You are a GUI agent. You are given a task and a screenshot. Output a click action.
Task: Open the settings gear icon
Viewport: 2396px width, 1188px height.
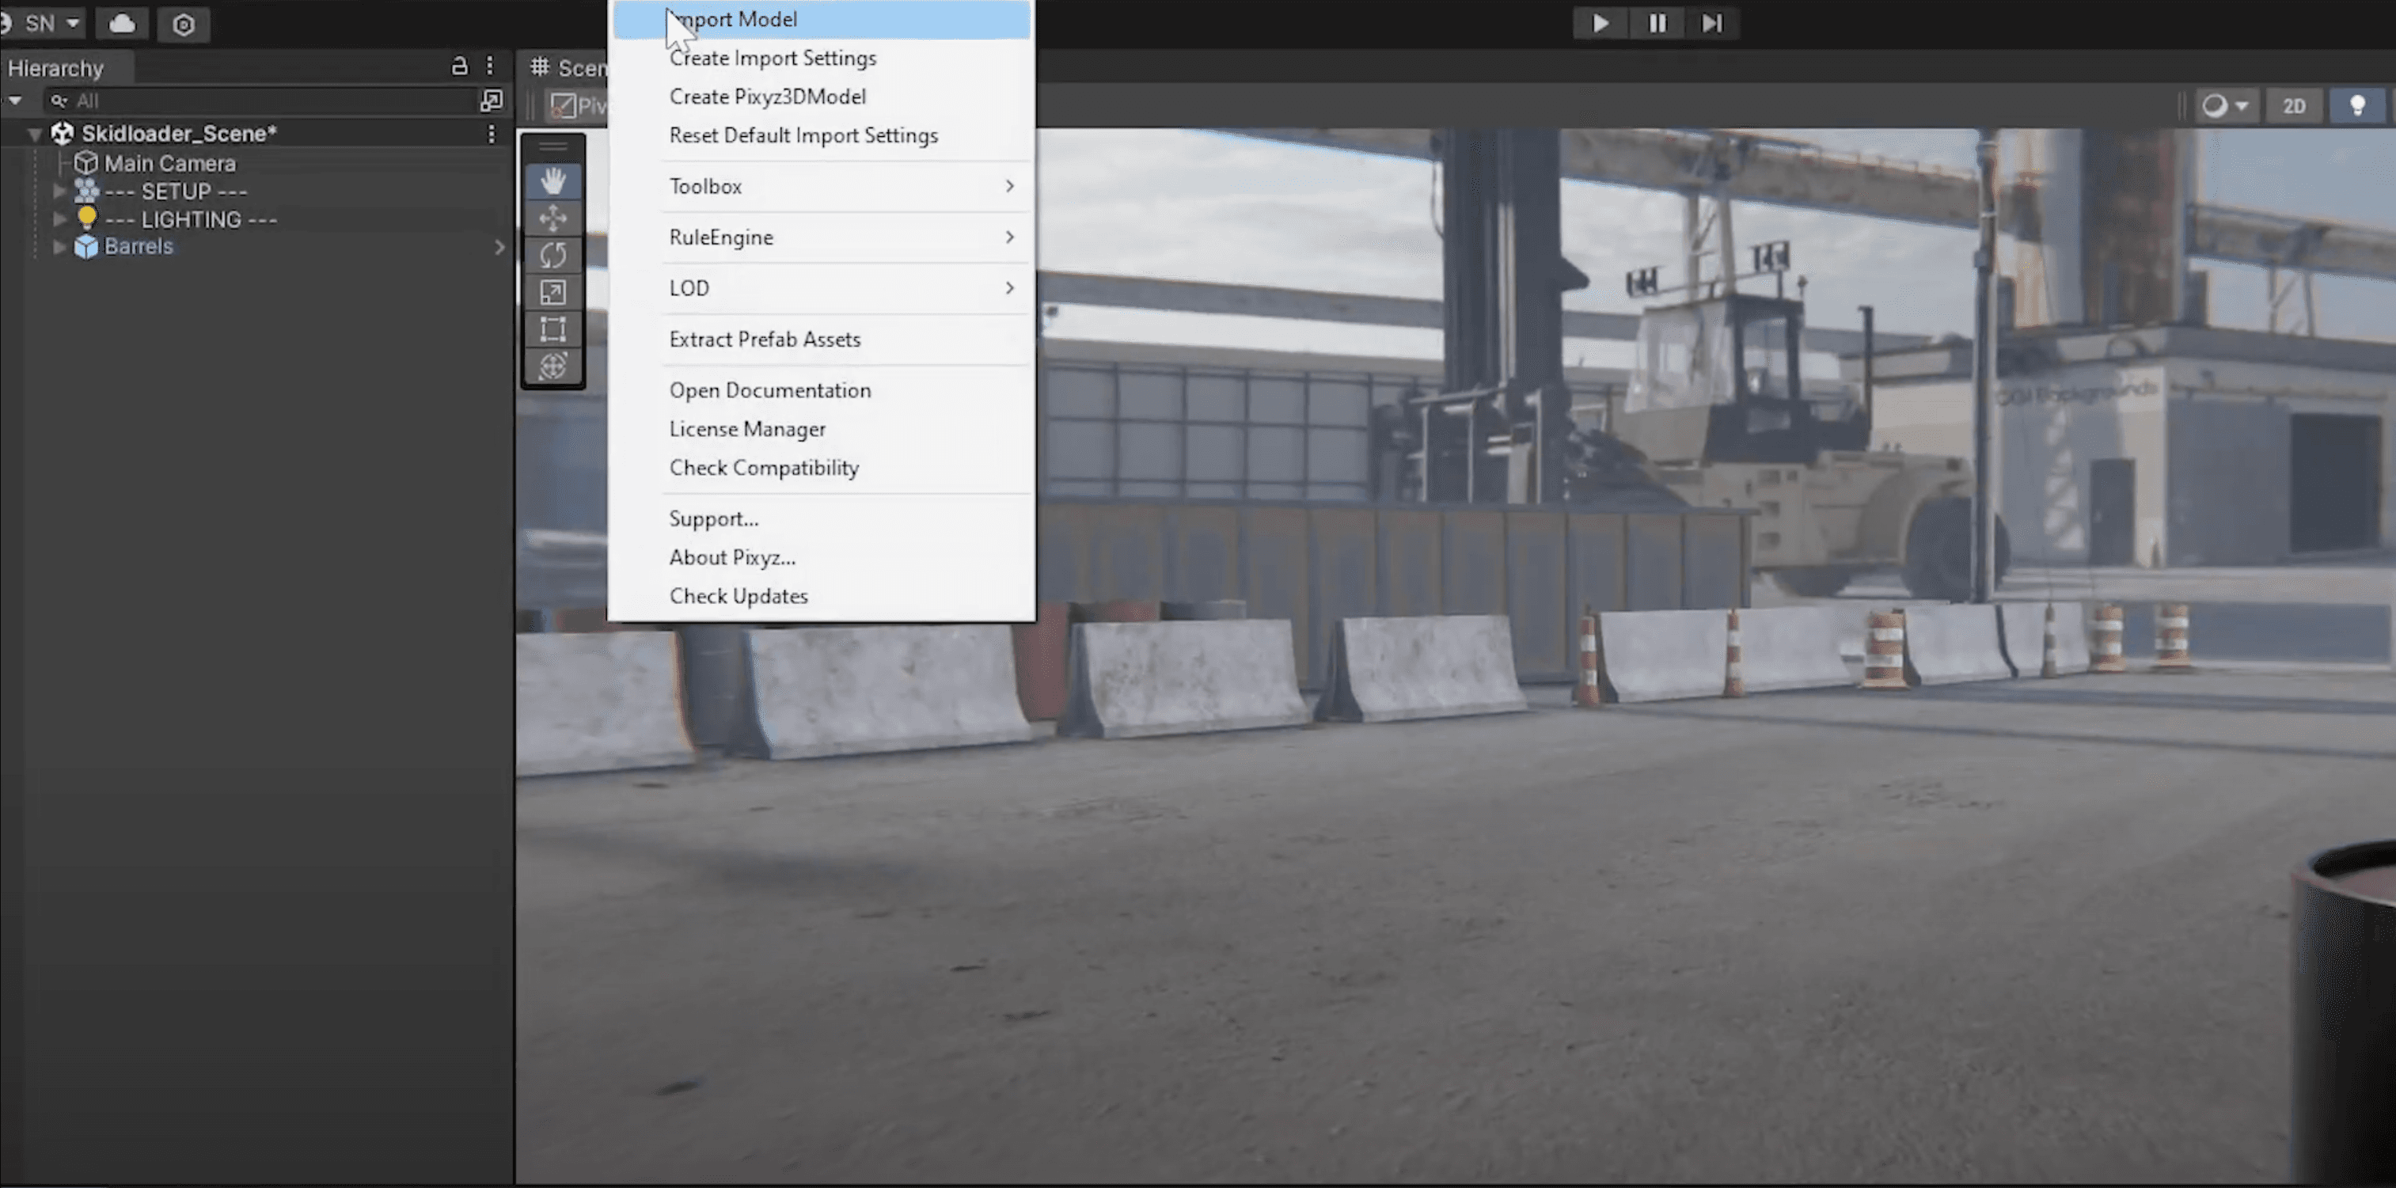(x=183, y=25)
